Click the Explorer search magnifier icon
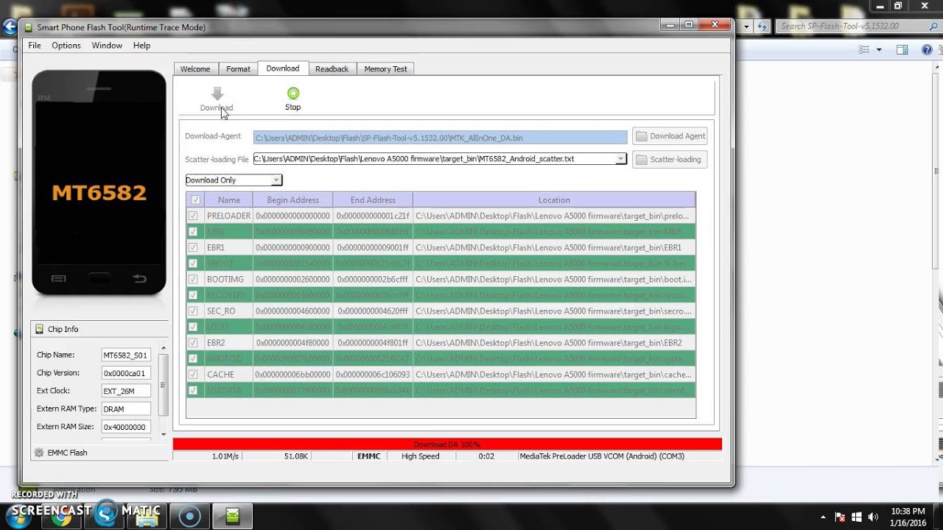Screen dimensions: 943x530 pos(935,26)
